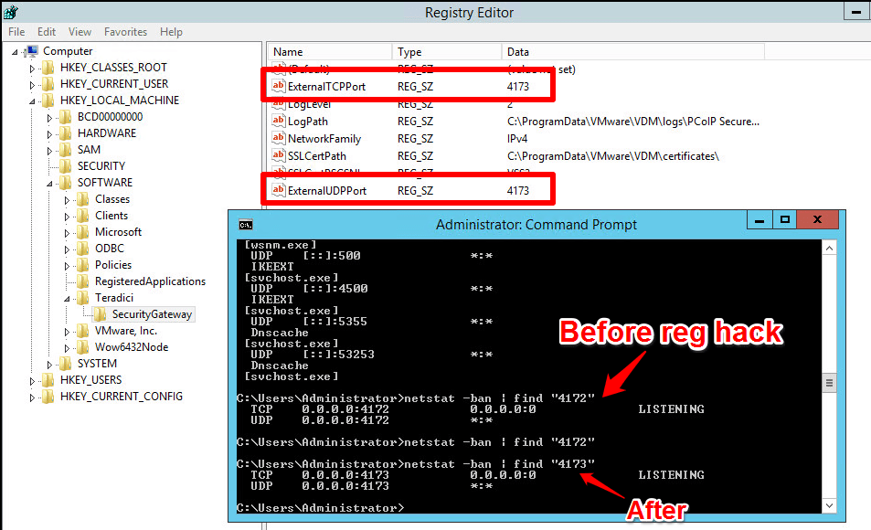Image resolution: width=871 pixels, height=530 pixels.
Task: Click the NetworkFamily value icon
Action: (x=279, y=139)
